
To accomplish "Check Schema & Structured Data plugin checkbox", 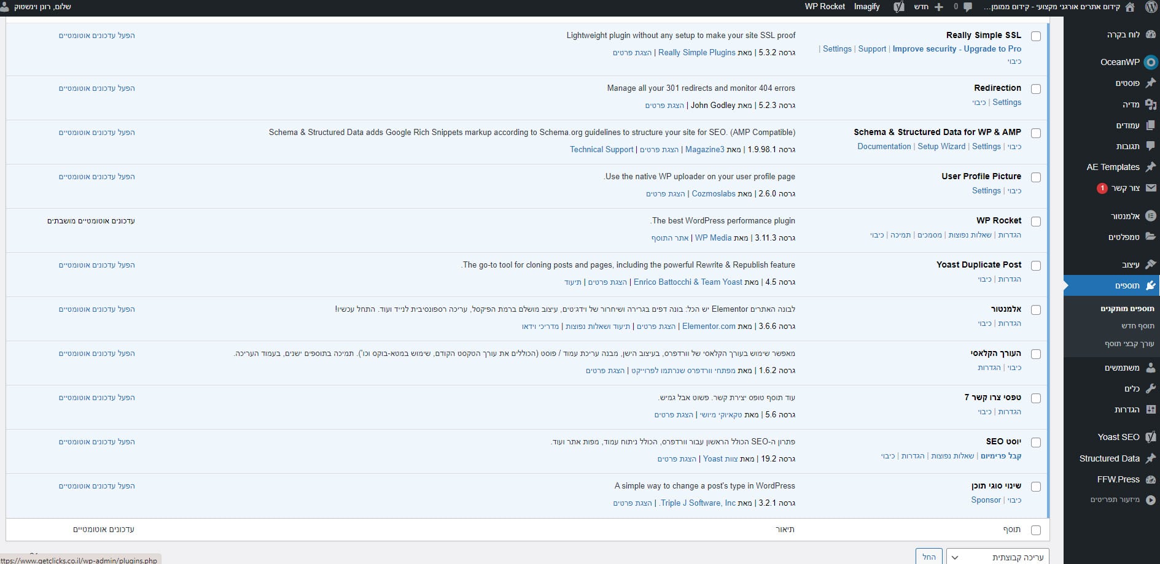I will [1036, 133].
